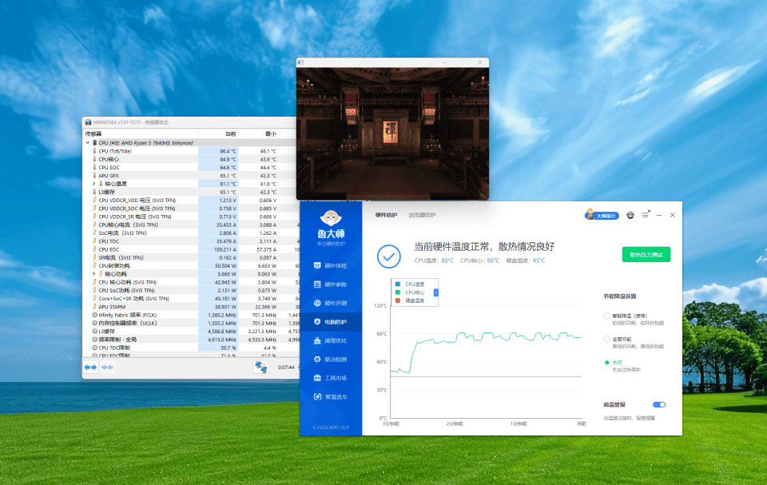This screenshot has height=485, width=767.
Task: Click the thermometer icon beside CPU SOC
Action: [x=94, y=167]
